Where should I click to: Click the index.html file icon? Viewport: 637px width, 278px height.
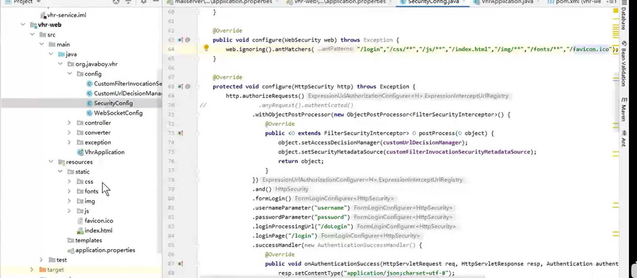80,231
